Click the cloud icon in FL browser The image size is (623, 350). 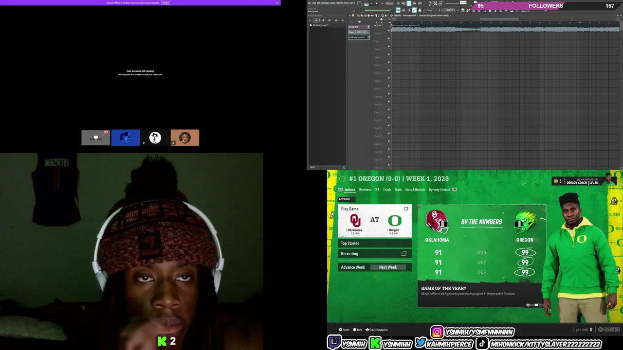(x=336, y=20)
